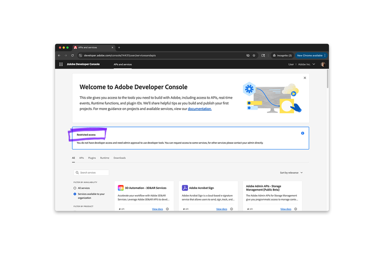Click info icon on Adobe Acrobat Sign card
Image resolution: width=384 pixels, height=256 pixels.
tap(231, 209)
